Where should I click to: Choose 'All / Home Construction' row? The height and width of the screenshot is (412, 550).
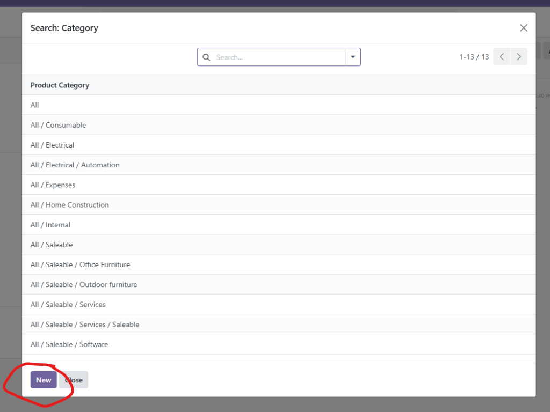click(69, 205)
